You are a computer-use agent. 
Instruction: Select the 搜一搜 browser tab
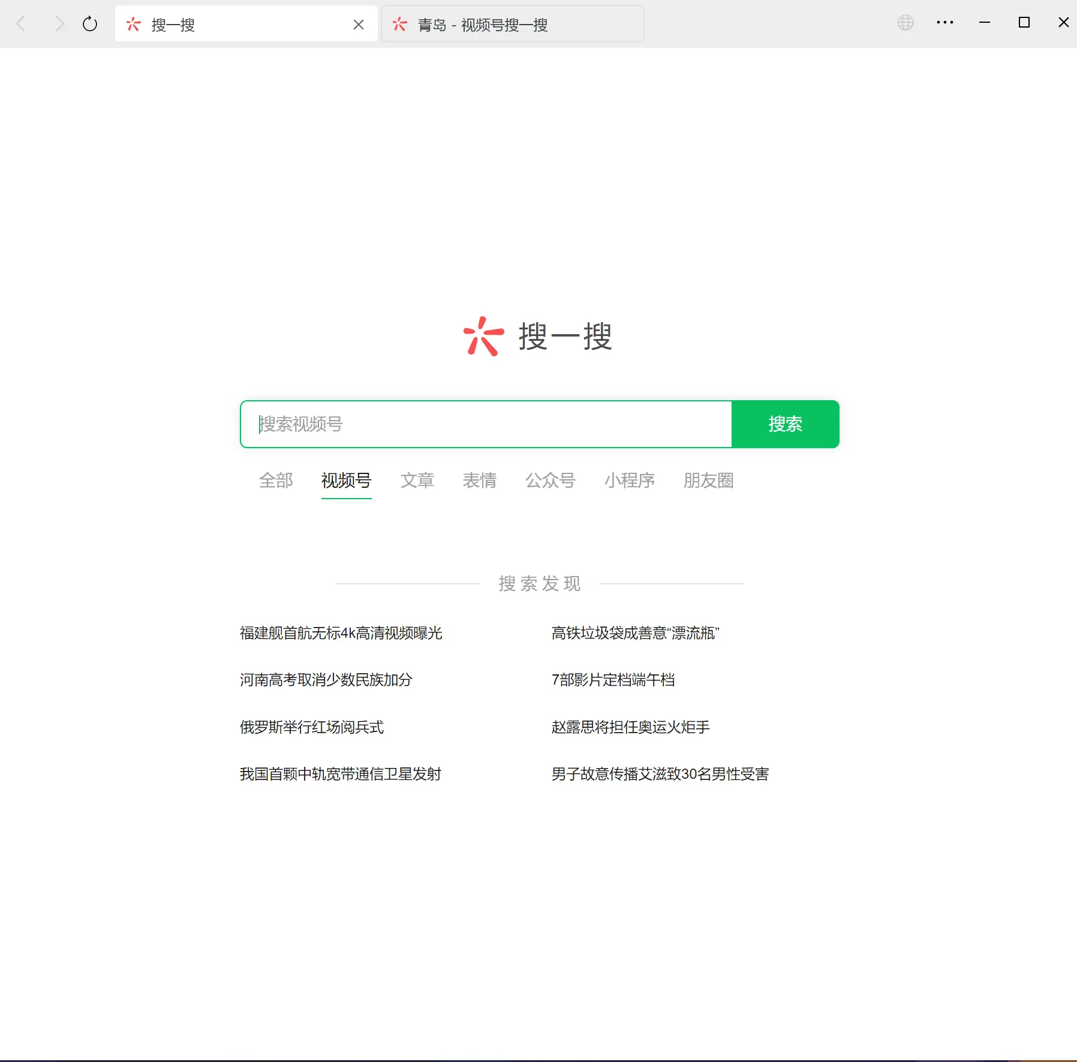tap(246, 24)
